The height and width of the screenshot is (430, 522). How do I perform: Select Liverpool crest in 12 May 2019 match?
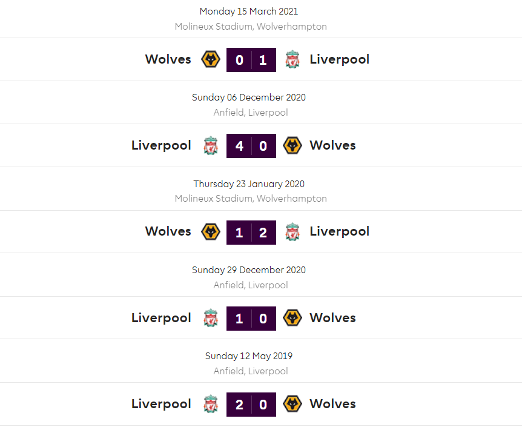pyautogui.click(x=210, y=404)
